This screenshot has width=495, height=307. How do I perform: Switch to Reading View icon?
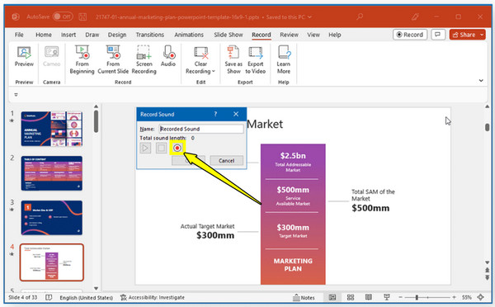click(x=369, y=297)
